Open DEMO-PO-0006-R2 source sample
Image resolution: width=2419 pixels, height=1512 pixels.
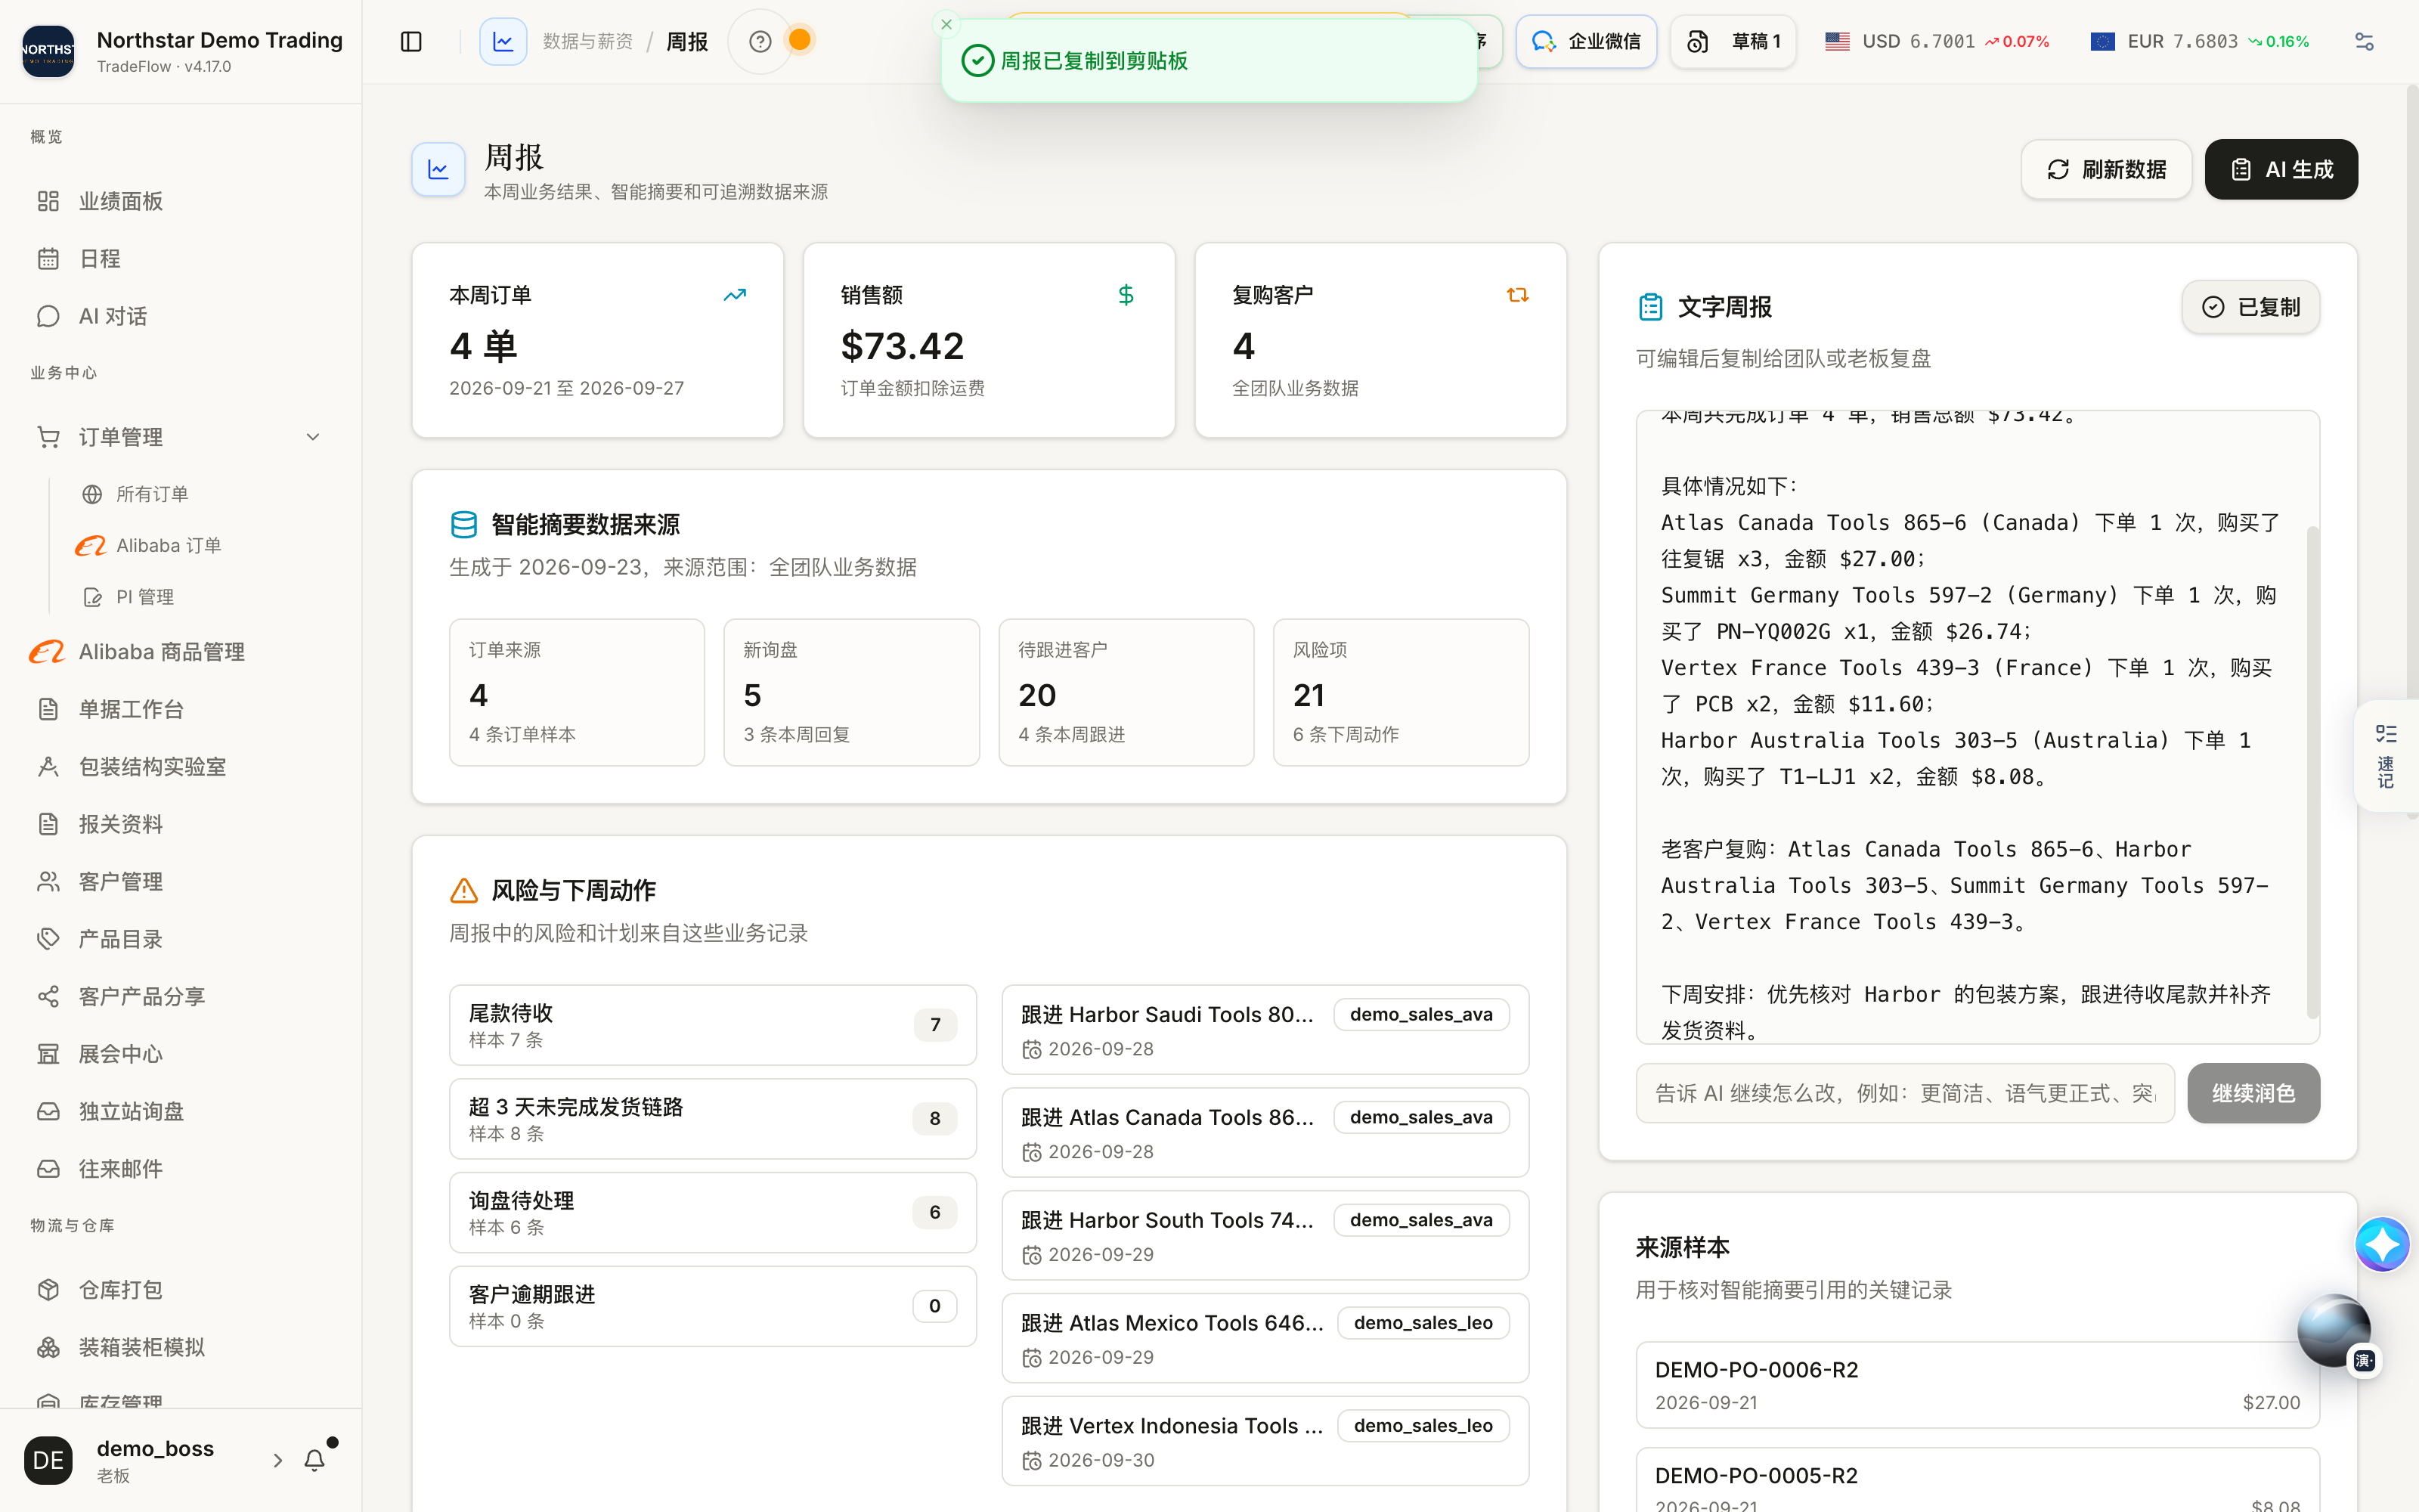click(x=1978, y=1385)
